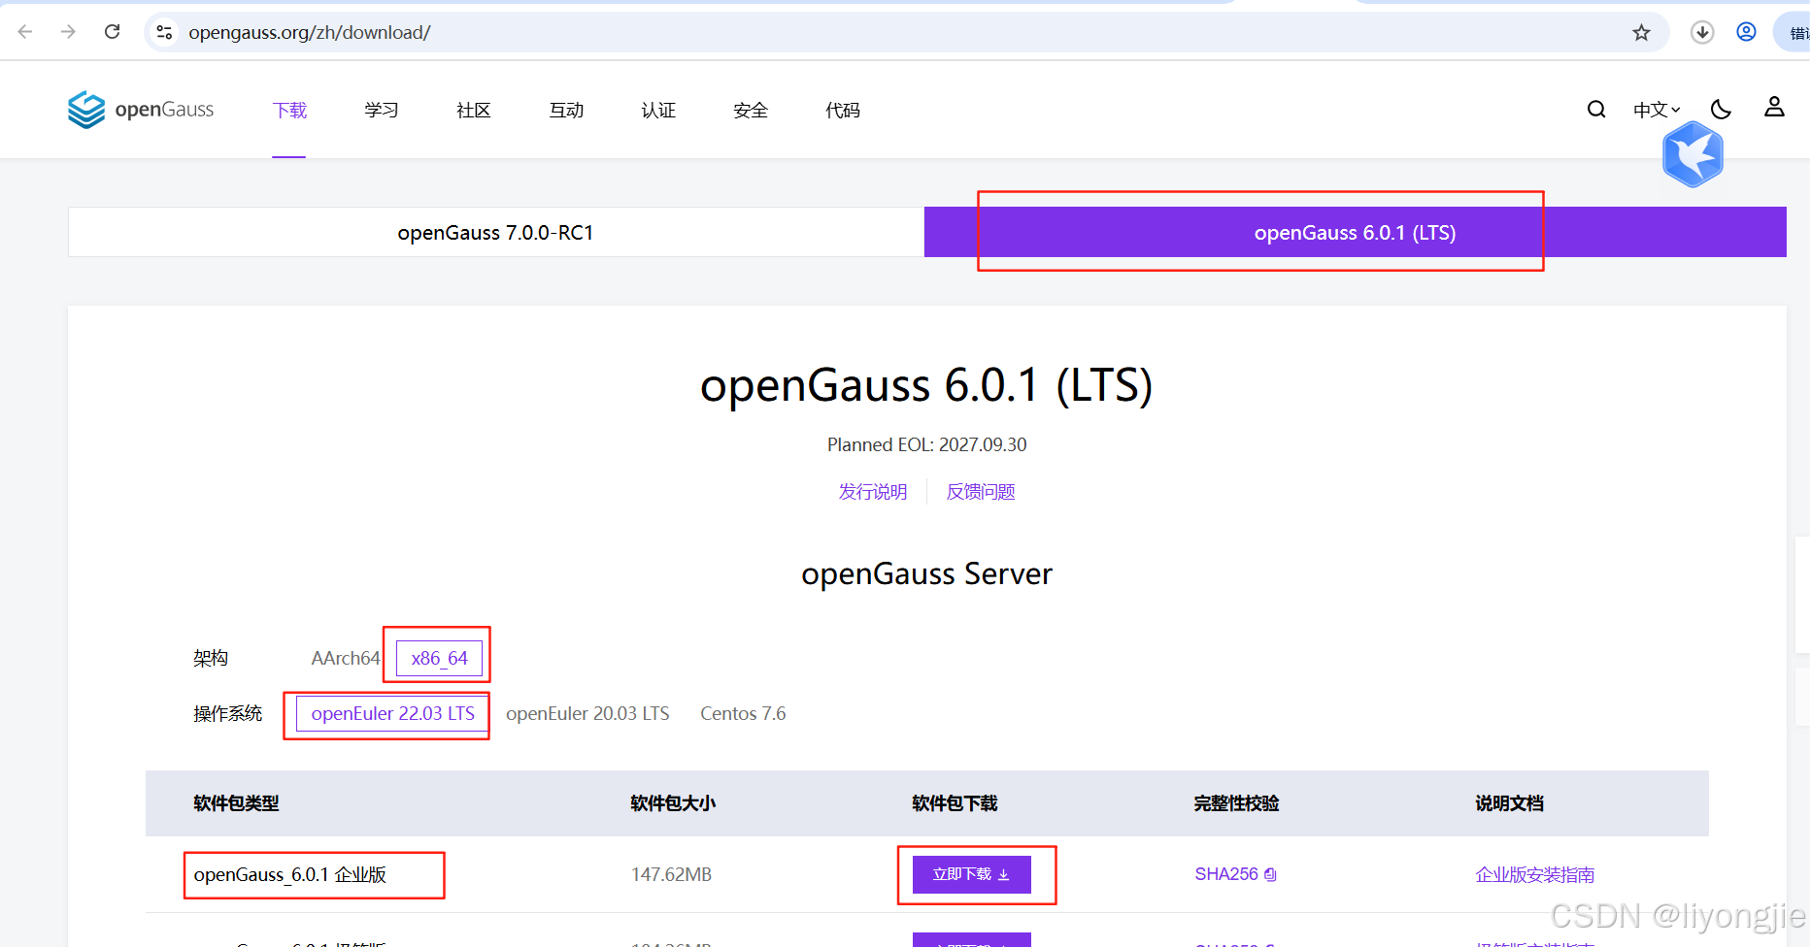
Task: Open the 下载 menu
Action: (289, 111)
